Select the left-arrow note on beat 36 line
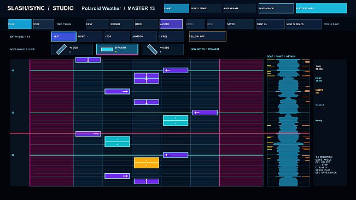 (x=205, y=113)
